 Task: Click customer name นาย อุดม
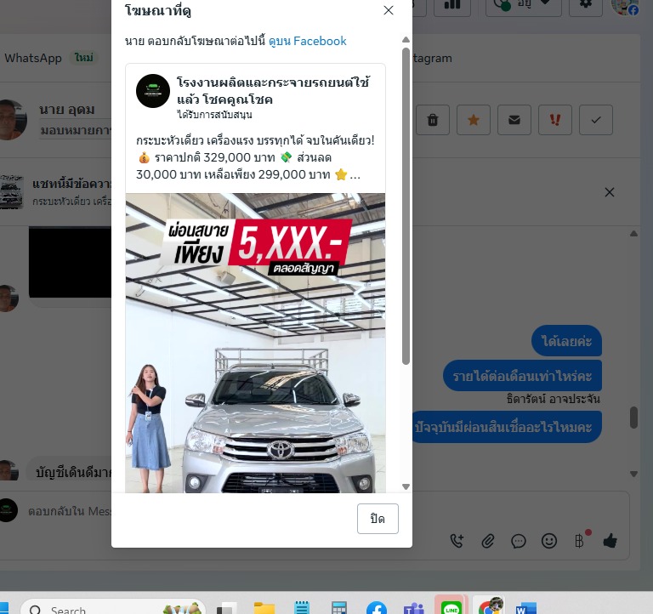tap(66, 109)
